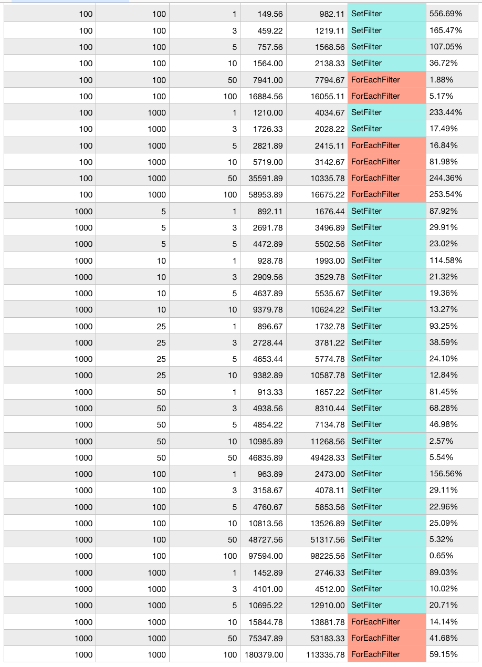
Task: Click the cell containing 10624.22
Action: pyautogui.click(x=317, y=309)
